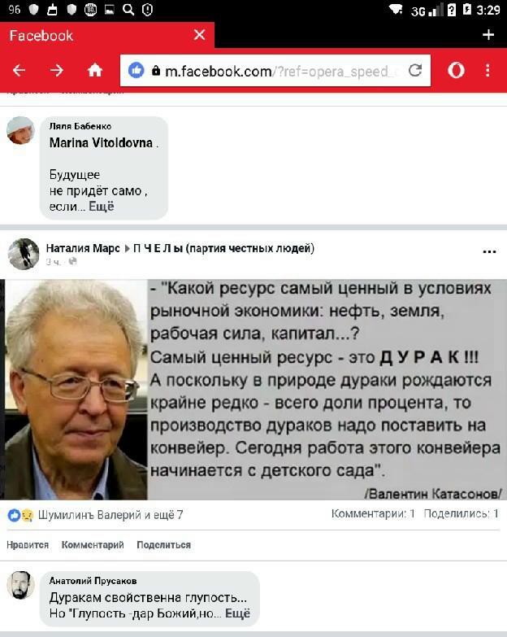The width and height of the screenshot is (507, 637).
Task: Open Наталия Марс profile name link
Action: (x=83, y=248)
